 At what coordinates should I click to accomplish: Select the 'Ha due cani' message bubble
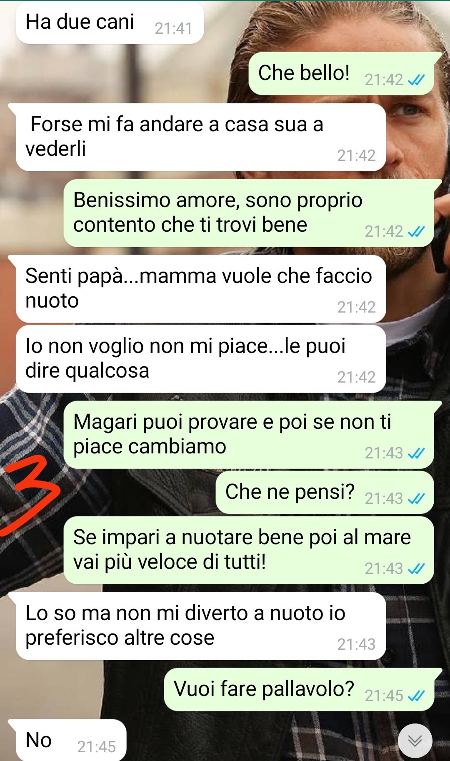(x=110, y=23)
